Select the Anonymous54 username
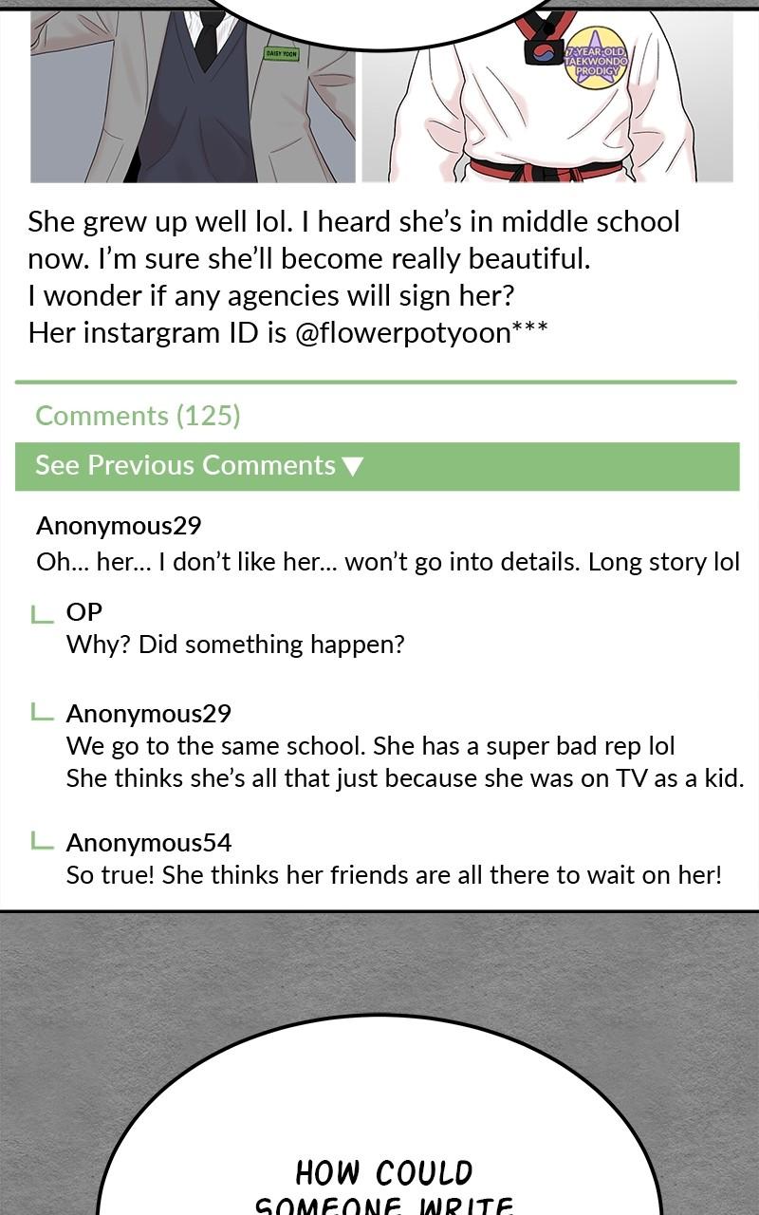Viewport: 759px width, 1215px height. (149, 842)
